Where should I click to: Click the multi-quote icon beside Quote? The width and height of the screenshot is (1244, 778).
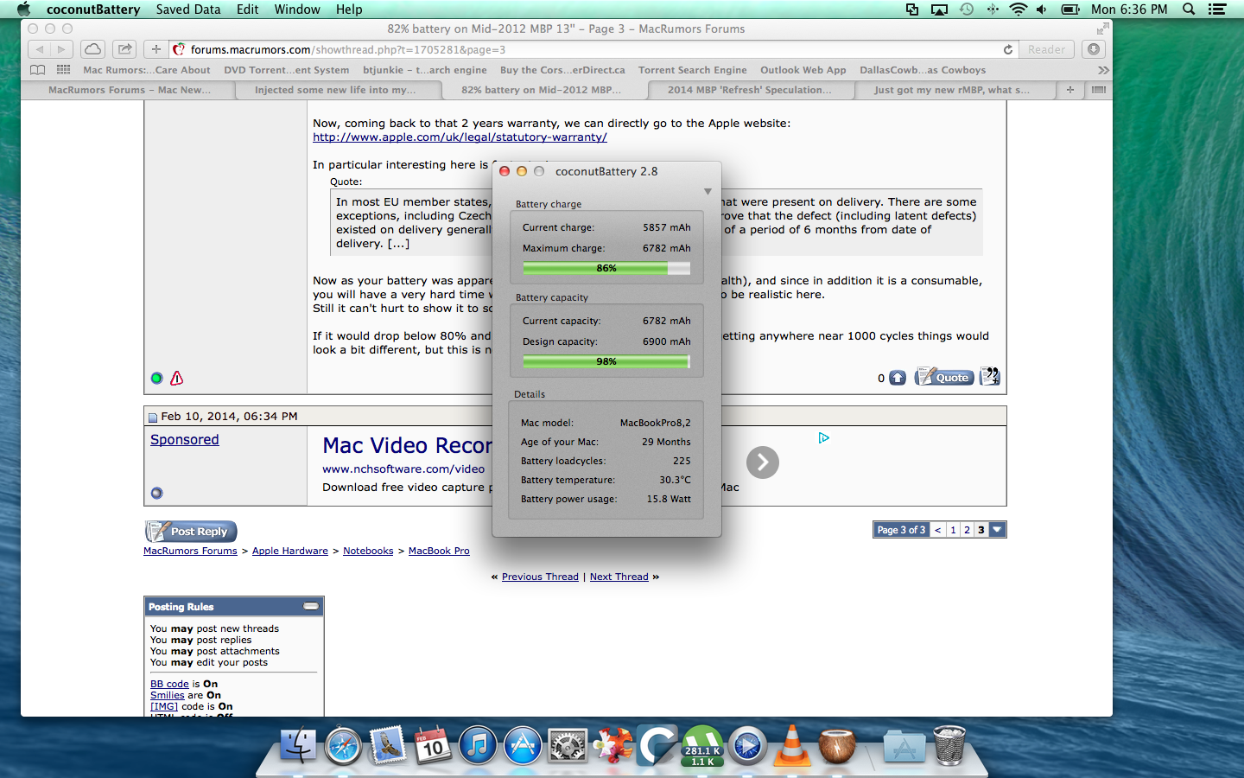[990, 376]
